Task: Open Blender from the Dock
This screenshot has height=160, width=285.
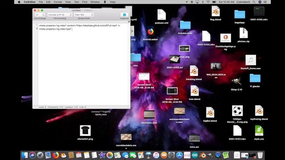Action: 202,155
